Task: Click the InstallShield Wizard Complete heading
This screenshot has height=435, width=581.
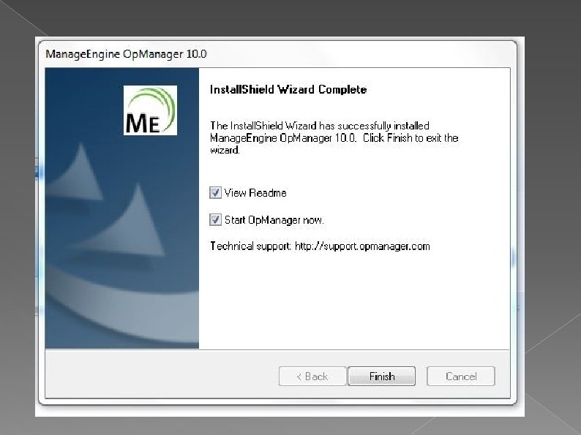Action: [x=288, y=90]
